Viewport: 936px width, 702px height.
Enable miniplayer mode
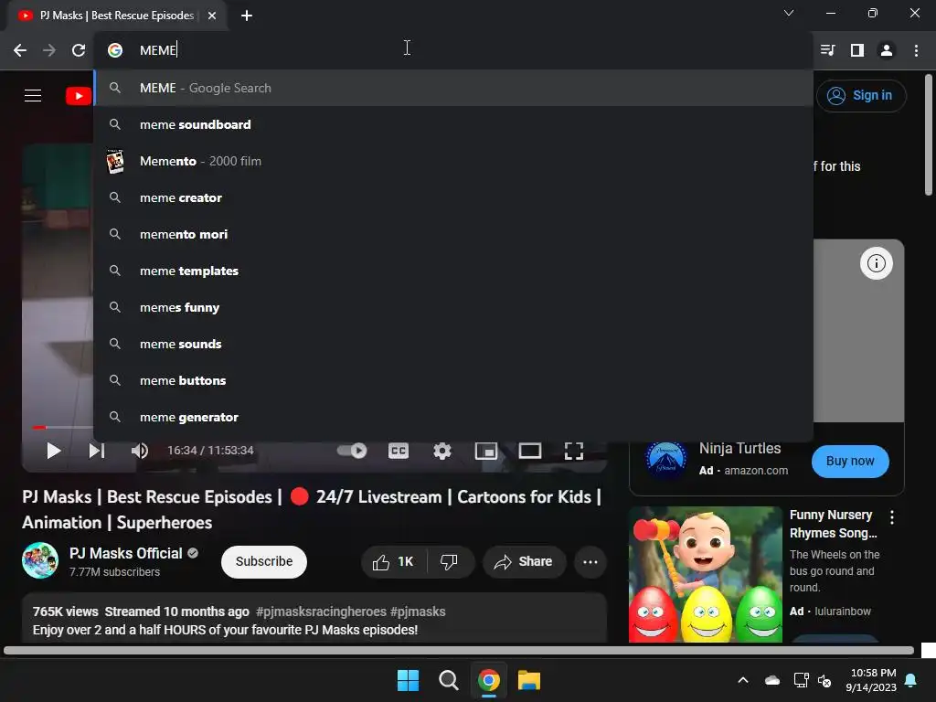[486, 451]
